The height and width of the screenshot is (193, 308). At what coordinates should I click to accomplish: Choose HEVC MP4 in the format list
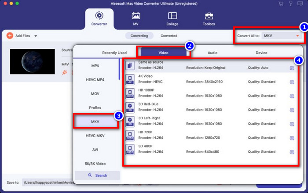click(x=95, y=80)
